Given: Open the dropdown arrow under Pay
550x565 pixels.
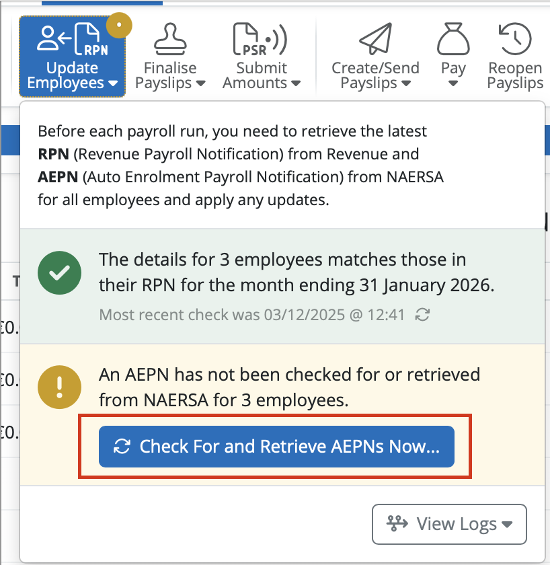Looking at the screenshot, I should point(453,84).
